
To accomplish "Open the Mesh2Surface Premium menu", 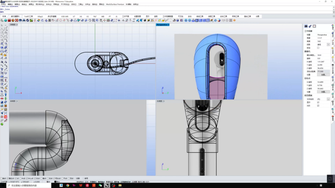I will (115, 4).
